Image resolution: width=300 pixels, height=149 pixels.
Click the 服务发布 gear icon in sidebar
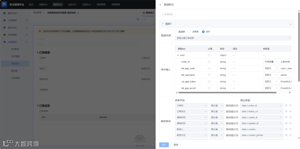4,28
